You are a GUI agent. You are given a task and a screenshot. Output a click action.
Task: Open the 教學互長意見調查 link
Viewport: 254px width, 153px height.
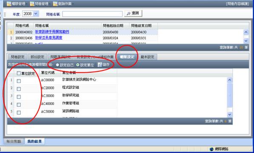click(49, 38)
